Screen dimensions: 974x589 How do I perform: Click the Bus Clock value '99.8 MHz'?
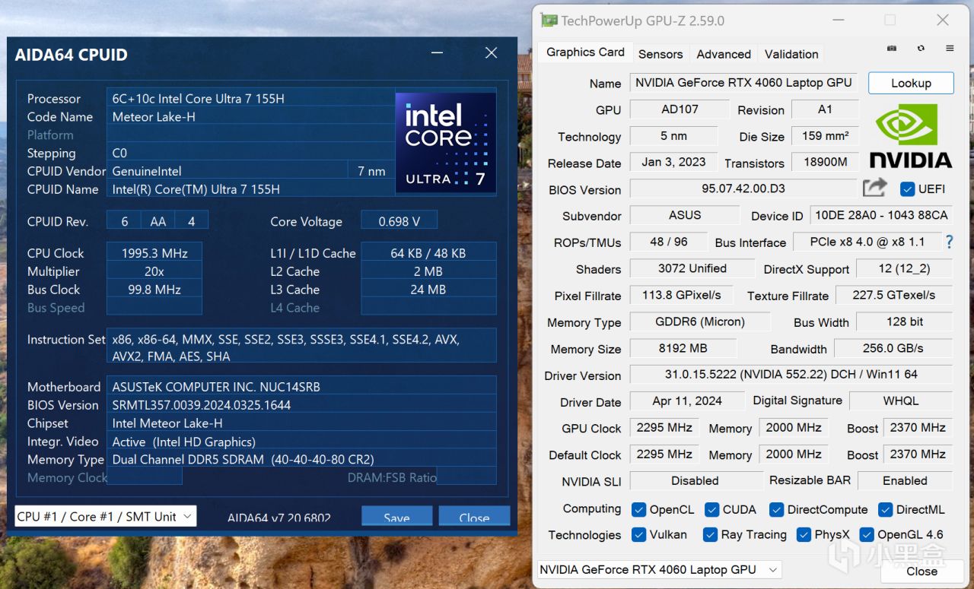(154, 290)
